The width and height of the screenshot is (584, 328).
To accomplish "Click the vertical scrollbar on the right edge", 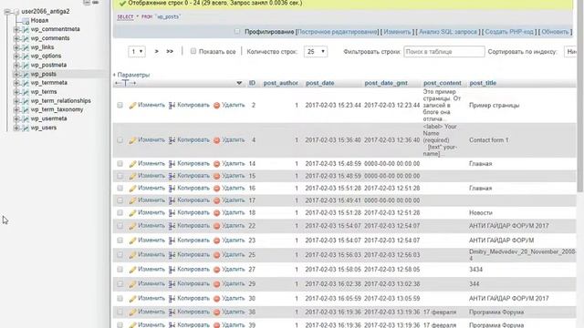I will (x=580, y=97).
